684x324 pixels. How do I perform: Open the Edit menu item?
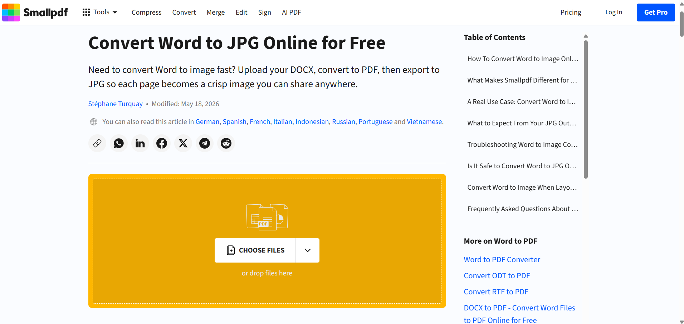[241, 13]
